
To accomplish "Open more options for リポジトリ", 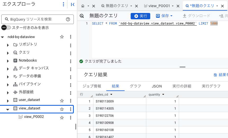I will 71,45.
